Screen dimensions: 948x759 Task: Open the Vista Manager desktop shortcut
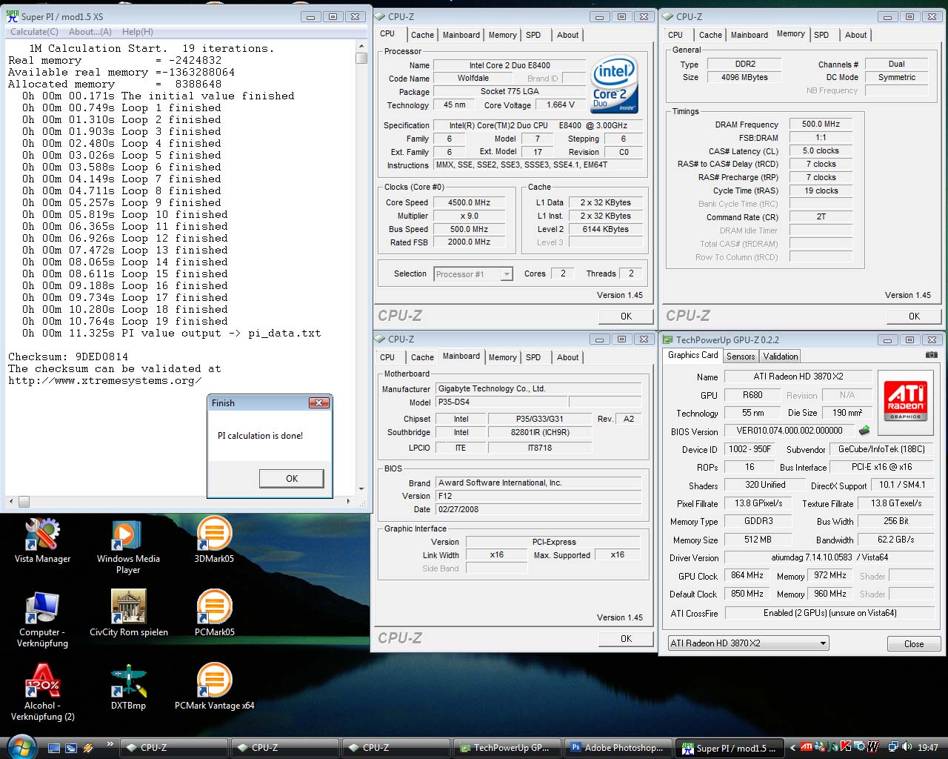[x=42, y=541]
